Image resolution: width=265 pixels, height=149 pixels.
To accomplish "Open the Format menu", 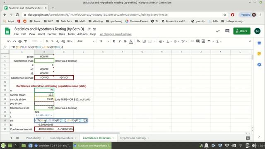I will click(x=52, y=34).
